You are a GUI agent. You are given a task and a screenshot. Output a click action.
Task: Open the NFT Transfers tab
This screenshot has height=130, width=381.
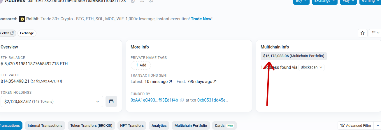(x=132, y=126)
